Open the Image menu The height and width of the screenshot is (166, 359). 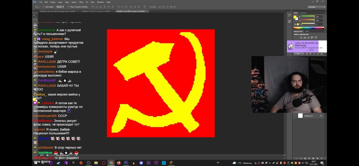click(x=53, y=2)
